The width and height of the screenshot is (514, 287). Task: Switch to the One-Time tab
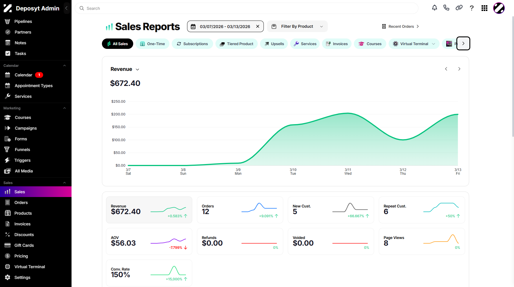point(152,44)
